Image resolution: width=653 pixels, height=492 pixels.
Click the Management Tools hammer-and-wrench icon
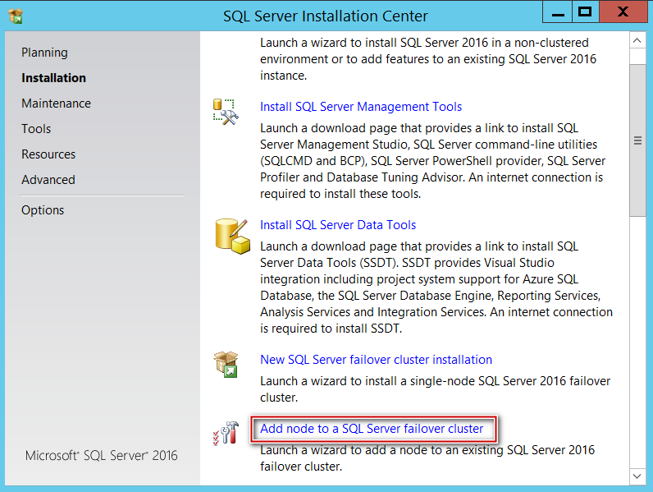click(226, 112)
